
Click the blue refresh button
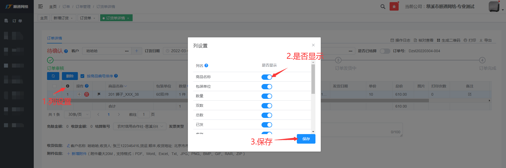tap(53, 76)
